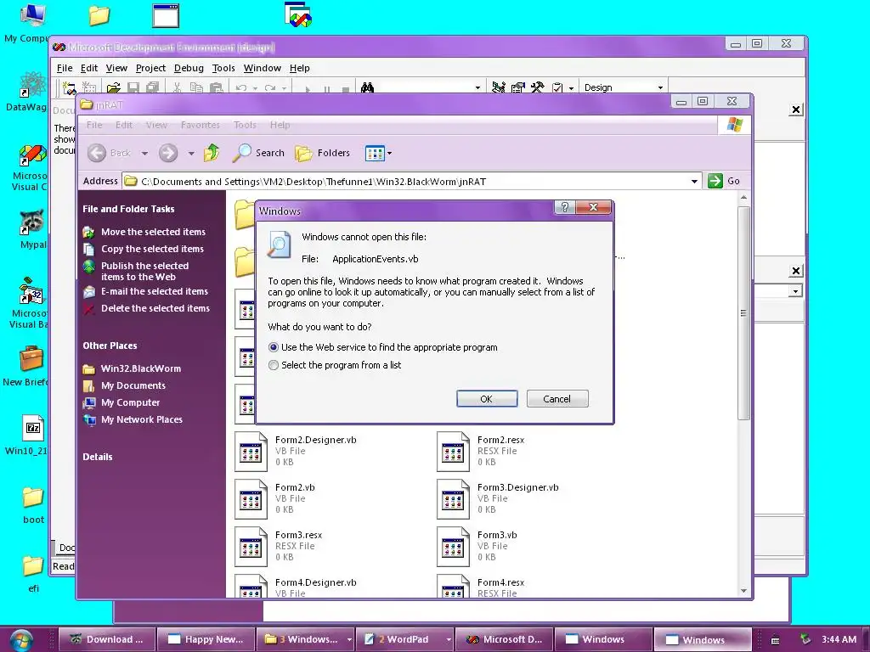
Task: Toggle the Folders pane in jnRAT window
Action: pos(323,153)
